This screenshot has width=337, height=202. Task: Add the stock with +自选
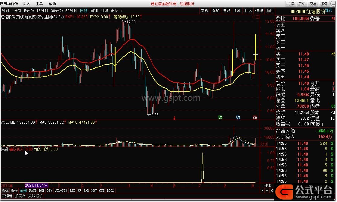point(259,11)
